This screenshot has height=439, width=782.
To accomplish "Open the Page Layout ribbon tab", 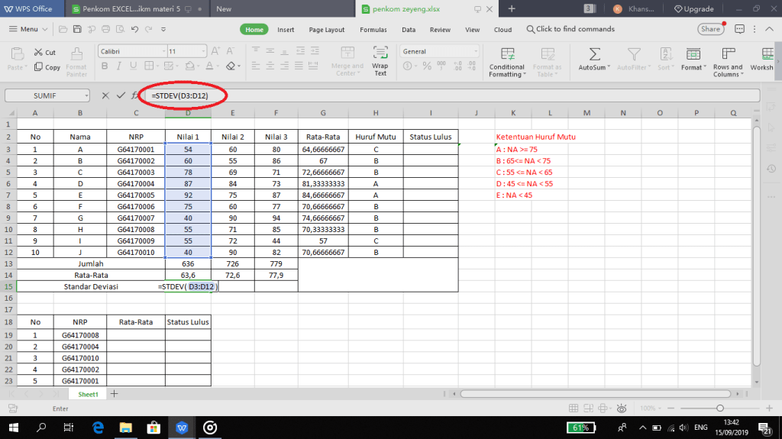I will 326,30.
